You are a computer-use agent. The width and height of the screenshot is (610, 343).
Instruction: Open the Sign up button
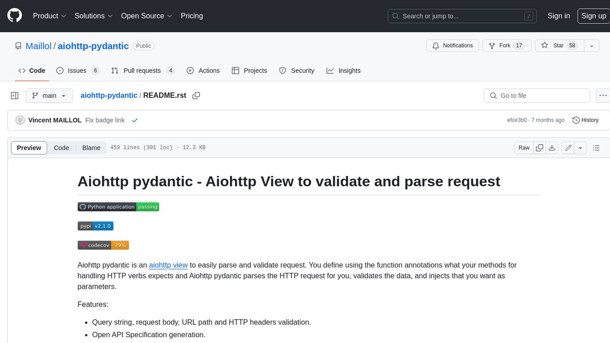[593, 16]
